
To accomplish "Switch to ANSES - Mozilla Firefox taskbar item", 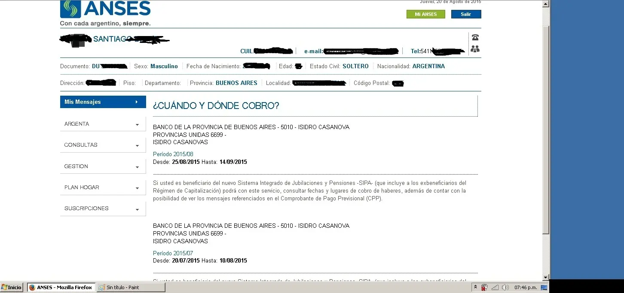I will click(x=61, y=287).
